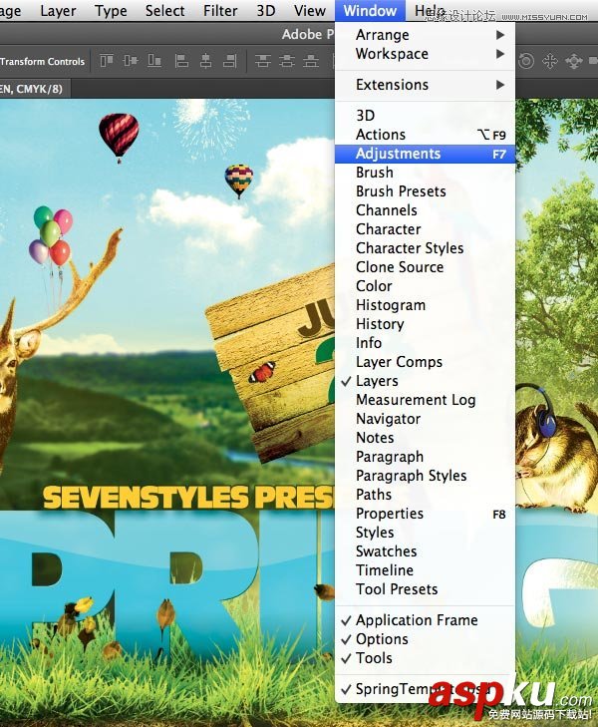Image resolution: width=598 pixels, height=727 pixels.
Task: Click the Distribute Vertical Centers icon
Action: (287, 61)
